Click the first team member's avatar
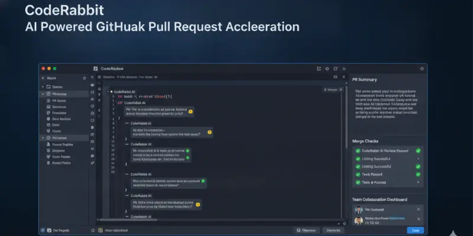The image size is (473, 236). click(359, 210)
